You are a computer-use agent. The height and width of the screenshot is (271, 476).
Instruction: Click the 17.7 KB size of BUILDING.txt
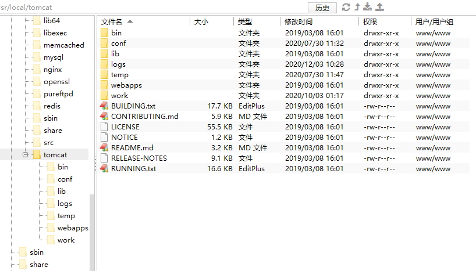[220, 106]
